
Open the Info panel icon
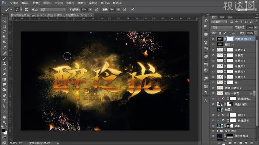206,34
